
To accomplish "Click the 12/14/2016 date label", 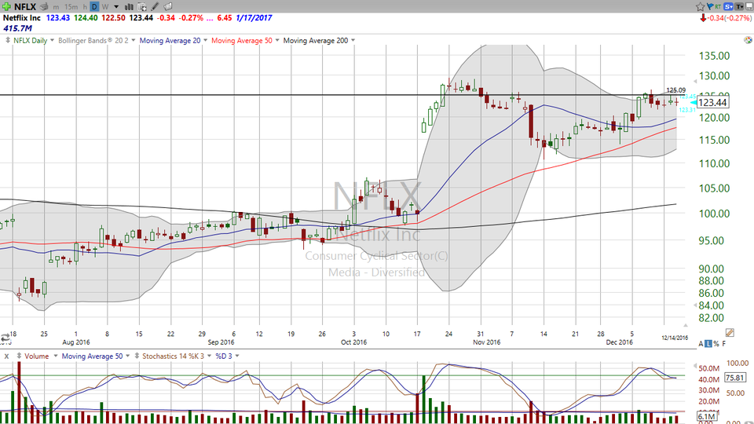I will (x=675, y=338).
